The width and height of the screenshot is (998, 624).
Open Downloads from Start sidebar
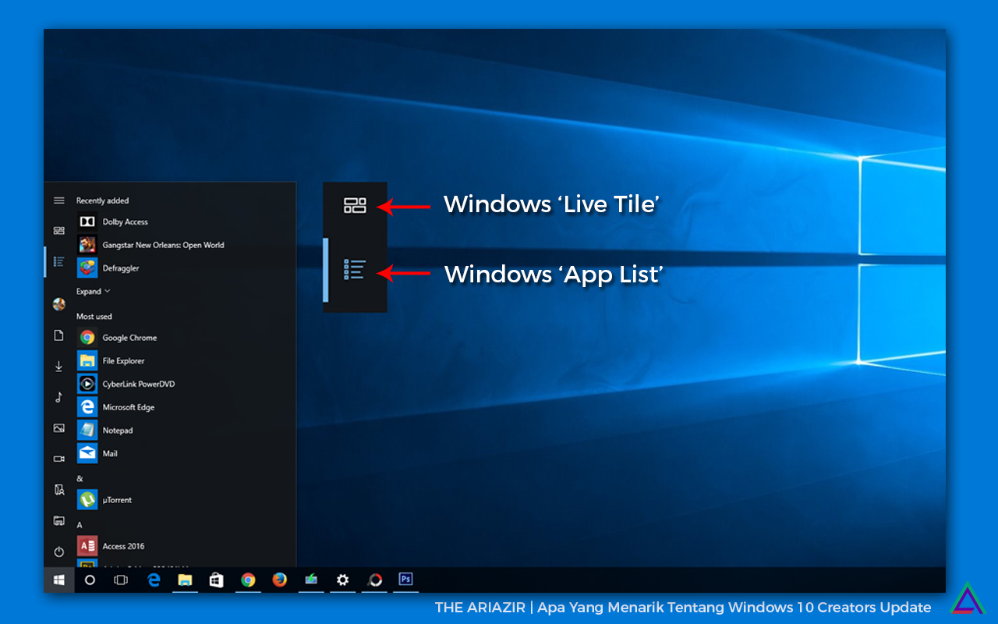coord(58,366)
